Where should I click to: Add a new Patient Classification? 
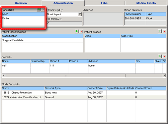pos(77,31)
